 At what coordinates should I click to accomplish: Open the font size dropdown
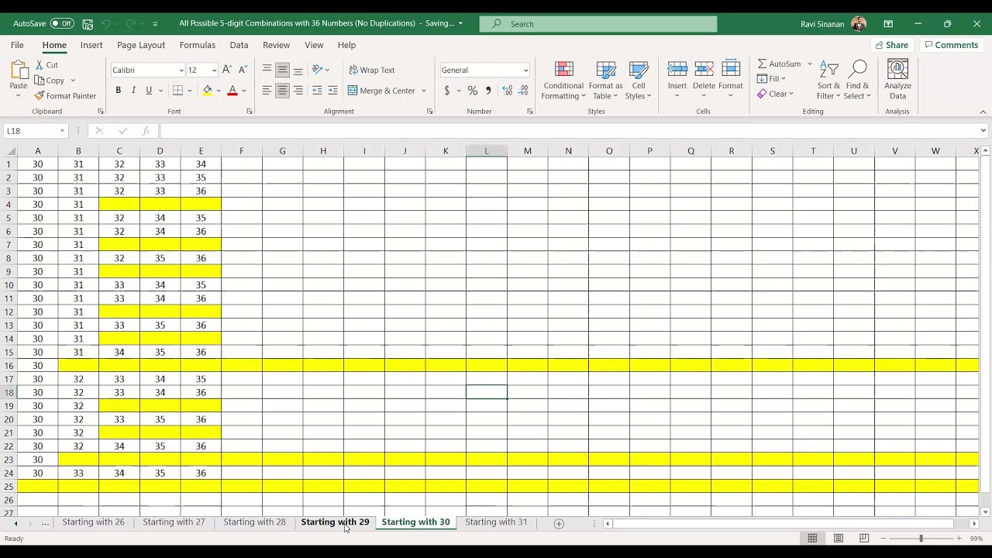point(214,70)
